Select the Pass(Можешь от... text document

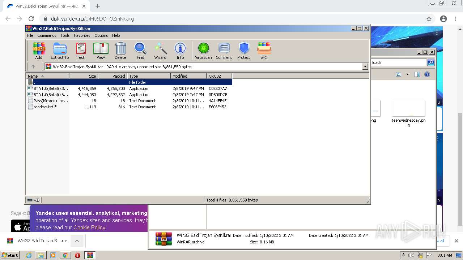click(129, 101)
